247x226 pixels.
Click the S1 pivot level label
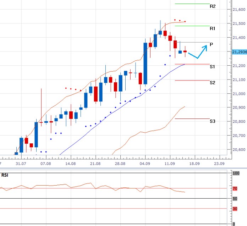coord(212,67)
